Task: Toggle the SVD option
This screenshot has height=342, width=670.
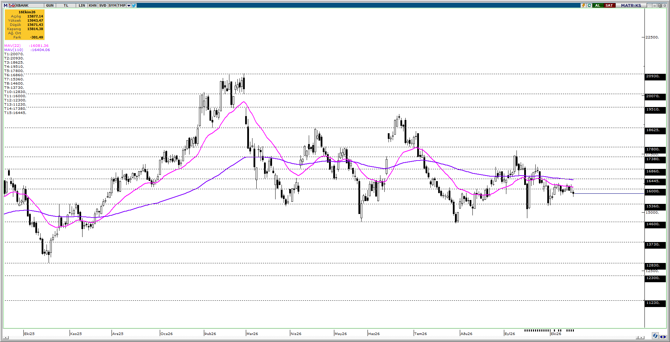Action: 102,5
